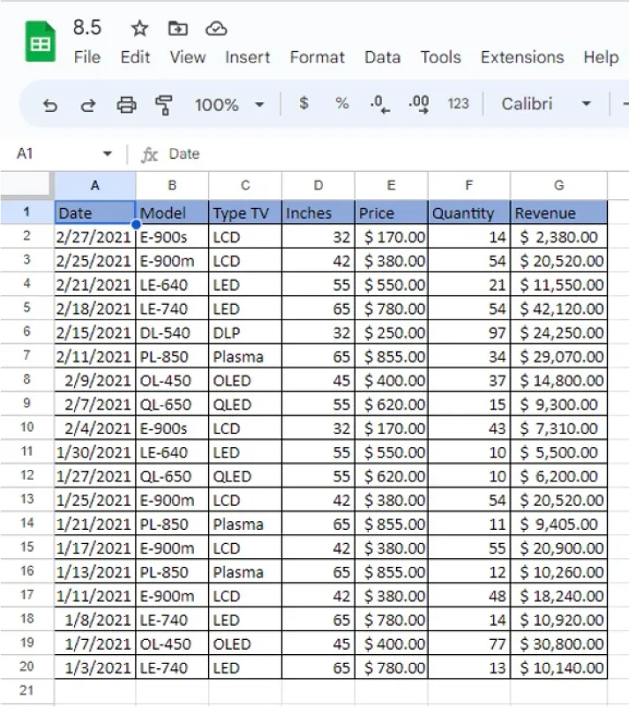Open the 100% zoom dropdown

(x=229, y=105)
